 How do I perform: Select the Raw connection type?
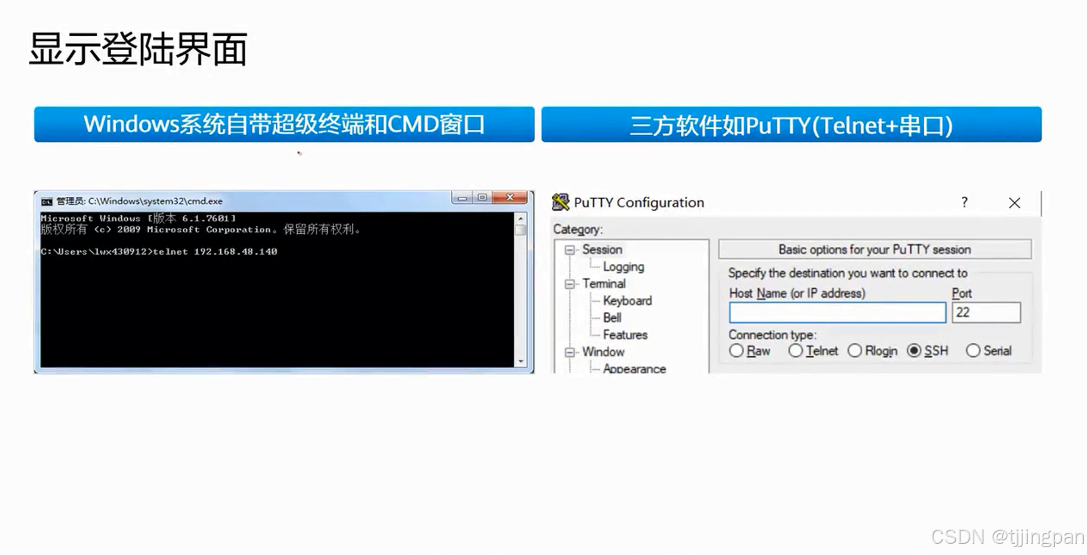pos(736,351)
